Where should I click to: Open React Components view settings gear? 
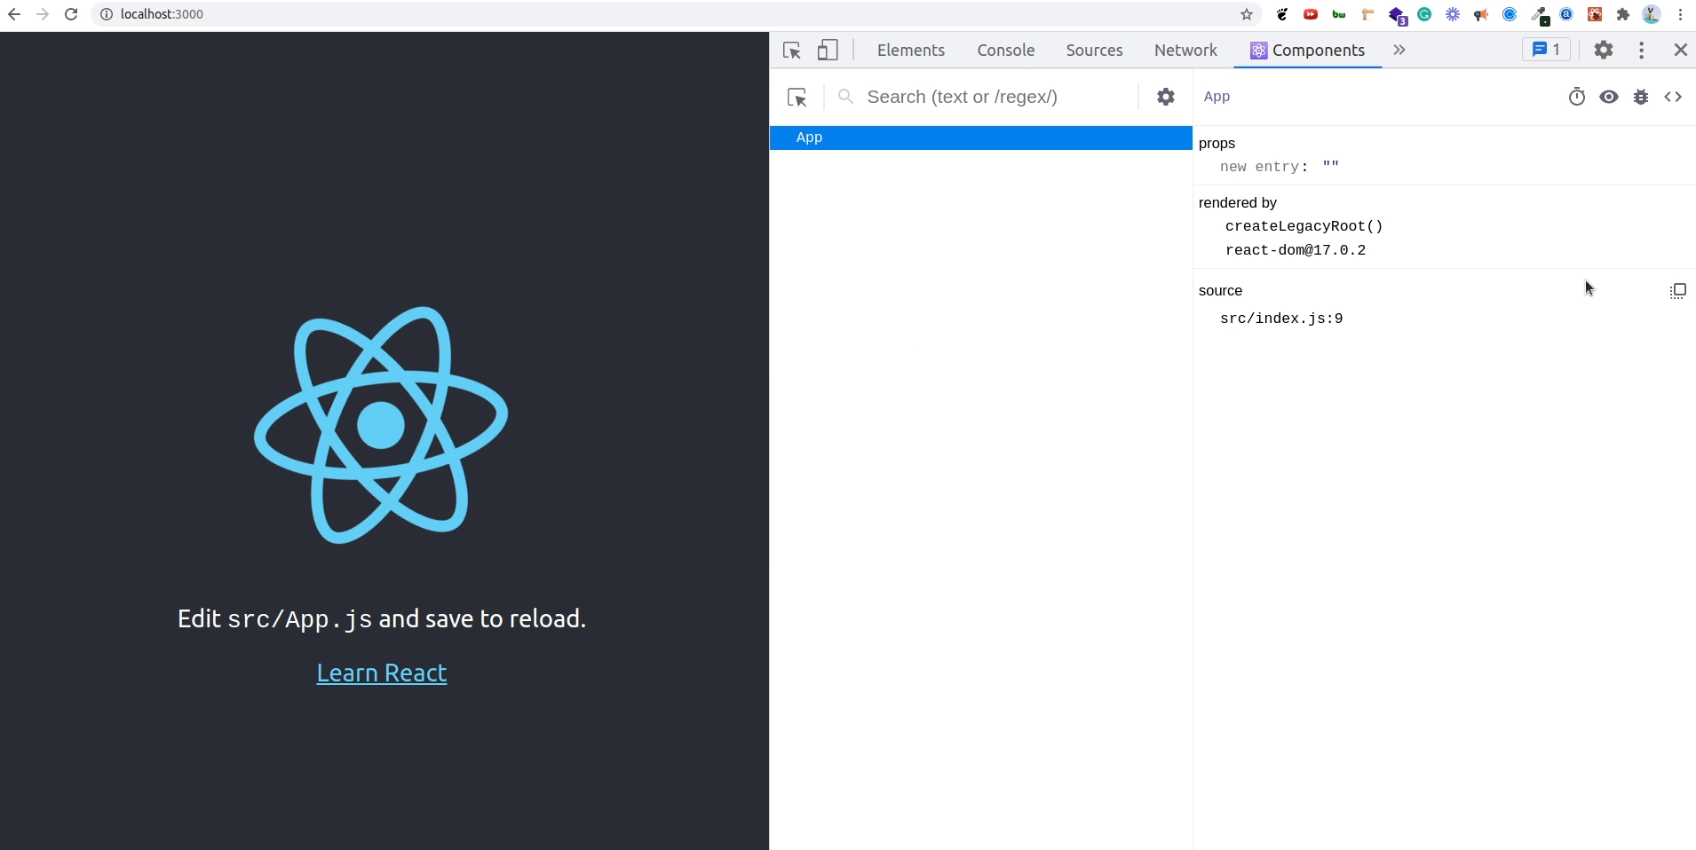[1166, 97]
